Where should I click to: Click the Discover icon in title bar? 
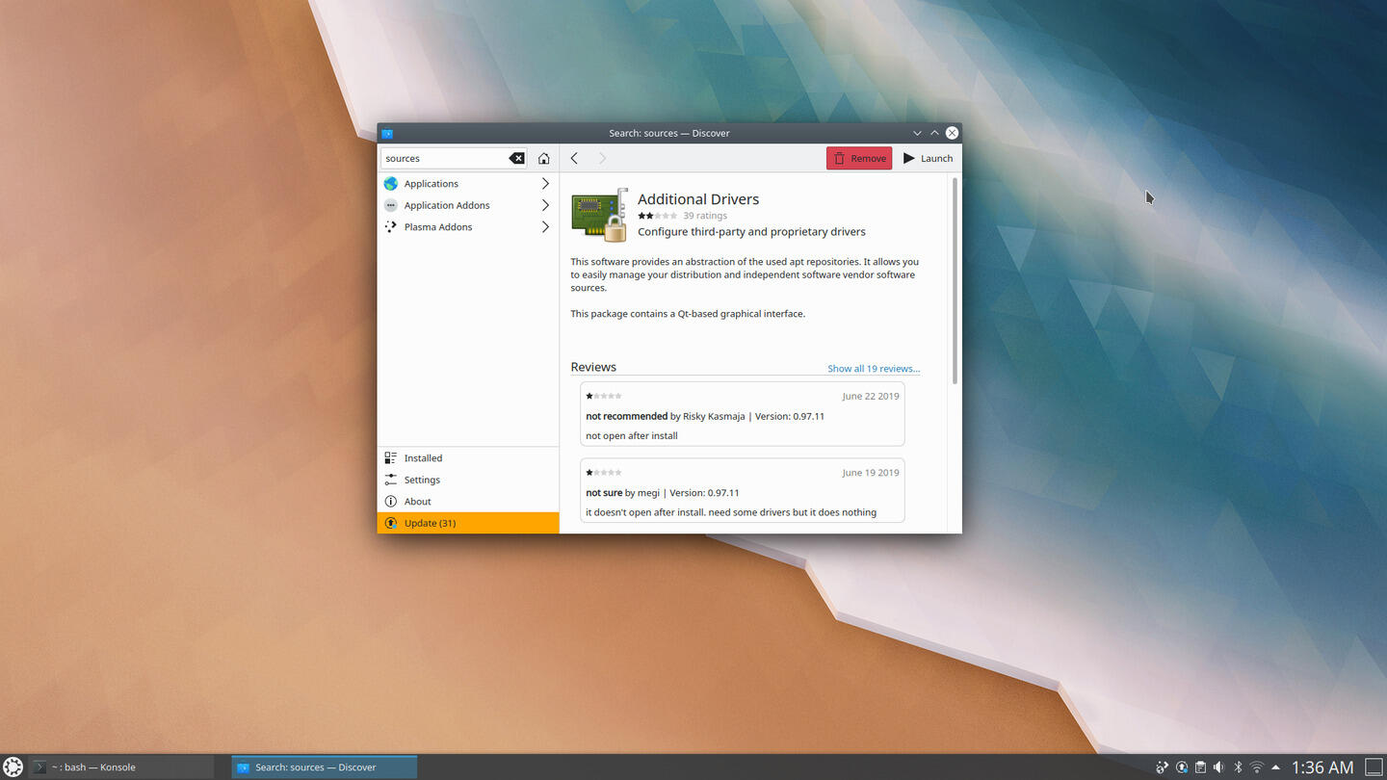coord(387,133)
